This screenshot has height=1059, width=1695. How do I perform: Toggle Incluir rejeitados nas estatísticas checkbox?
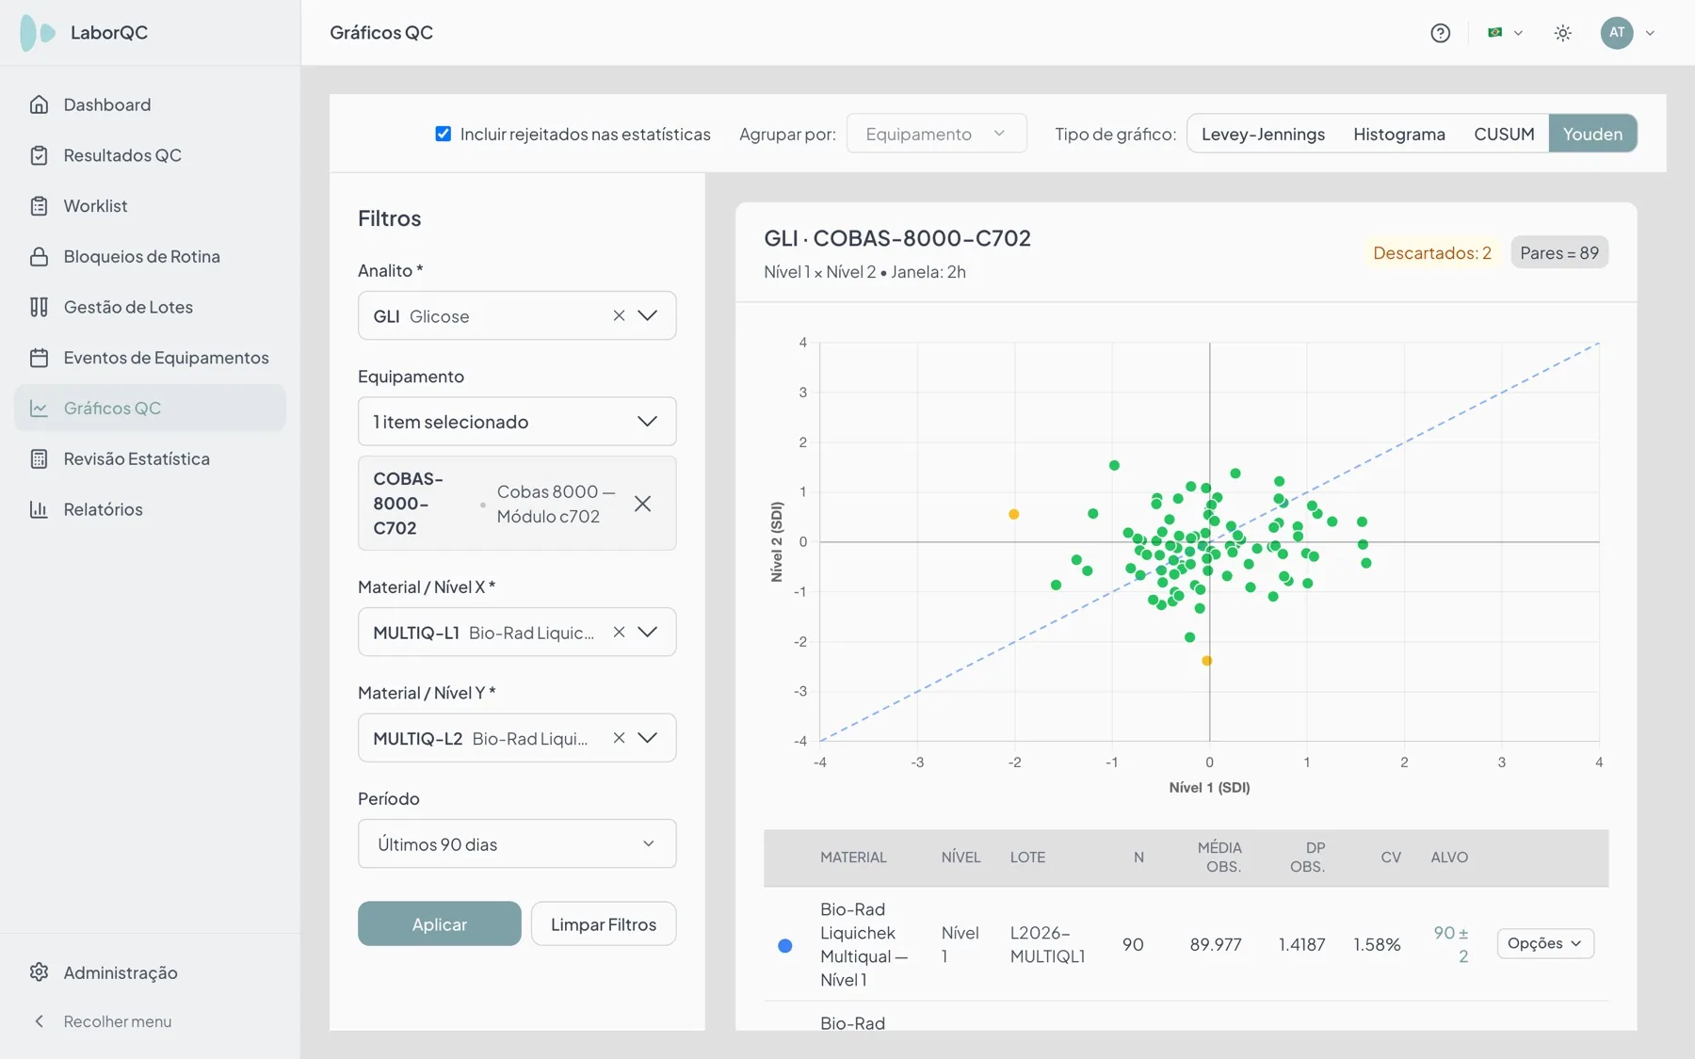444,134
